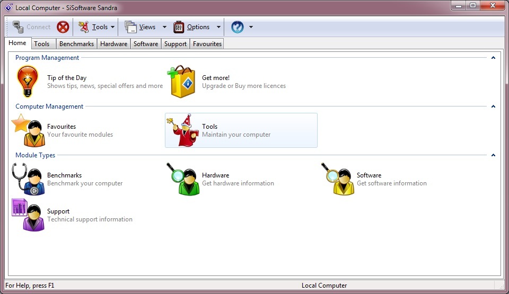Click the blue Help question mark icon
This screenshot has width=509, height=294.
click(x=238, y=27)
